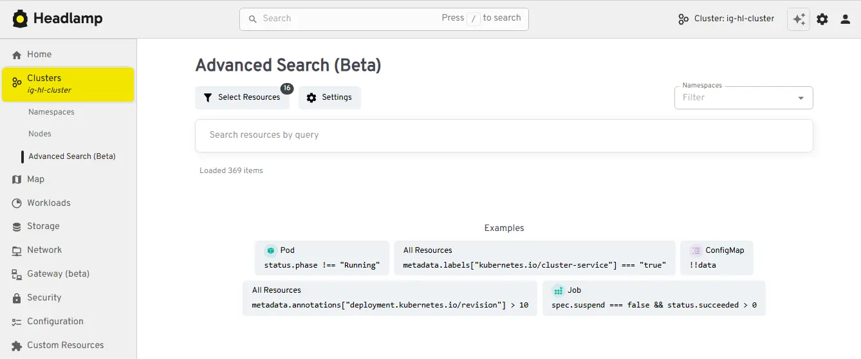Screen dimensions: 861x359
Task: Click the Headlamp logo icon
Action: point(20,19)
